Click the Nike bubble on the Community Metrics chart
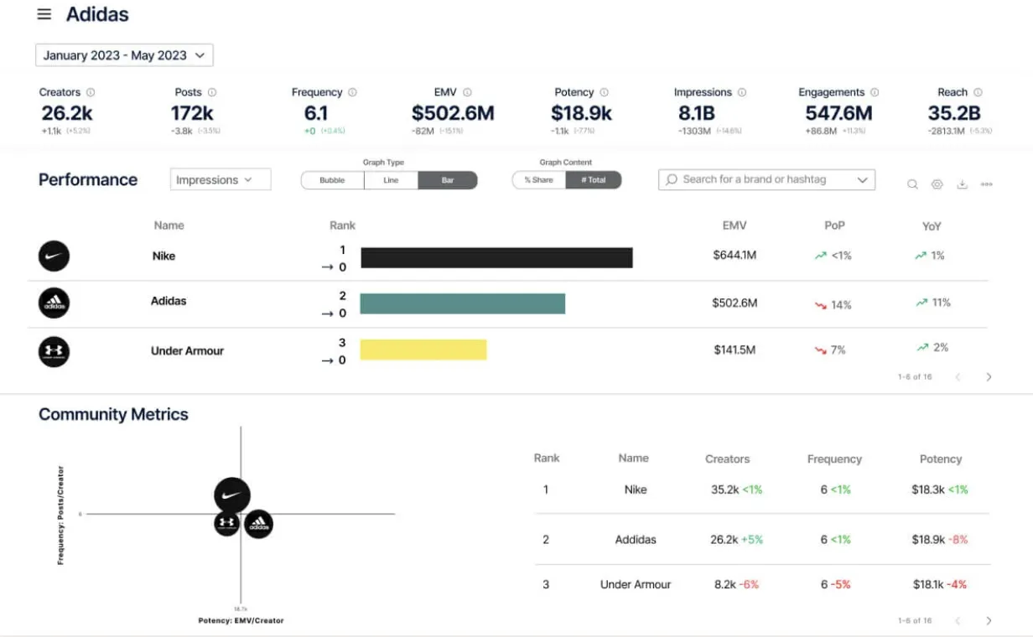This screenshot has width=1033, height=637. [x=232, y=495]
